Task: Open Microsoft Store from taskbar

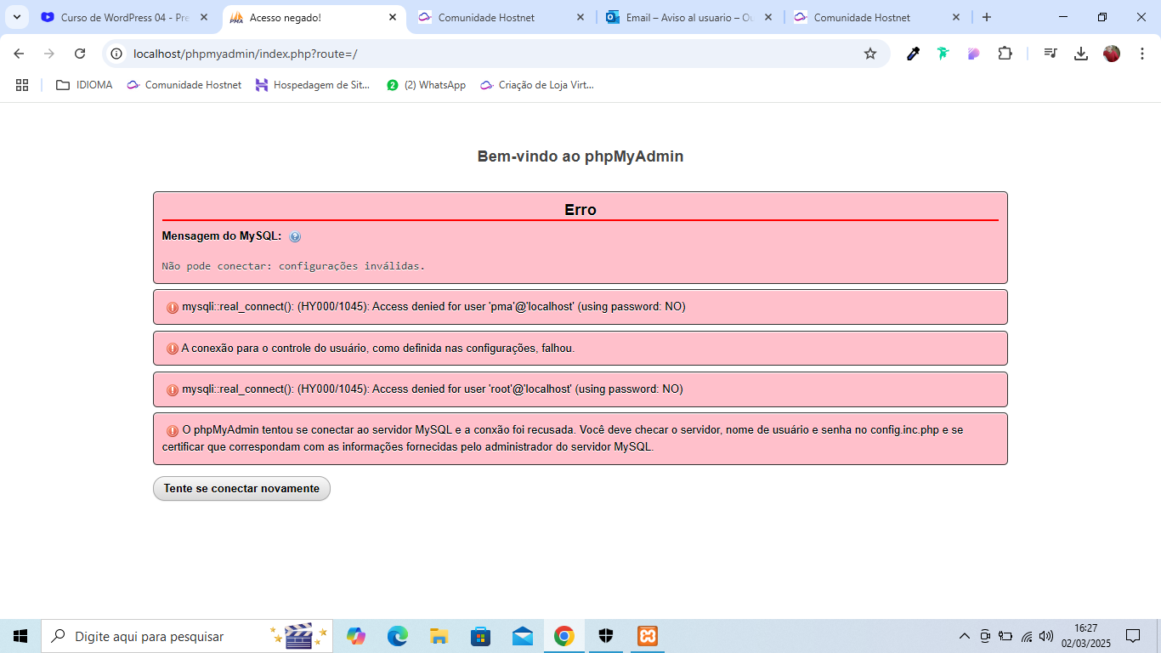Action: (480, 636)
